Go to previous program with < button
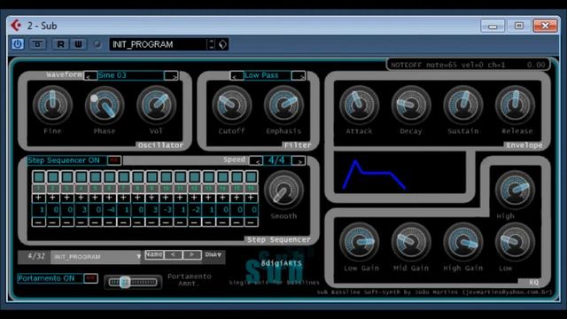Viewport: 567px width, 319px height. tap(174, 254)
